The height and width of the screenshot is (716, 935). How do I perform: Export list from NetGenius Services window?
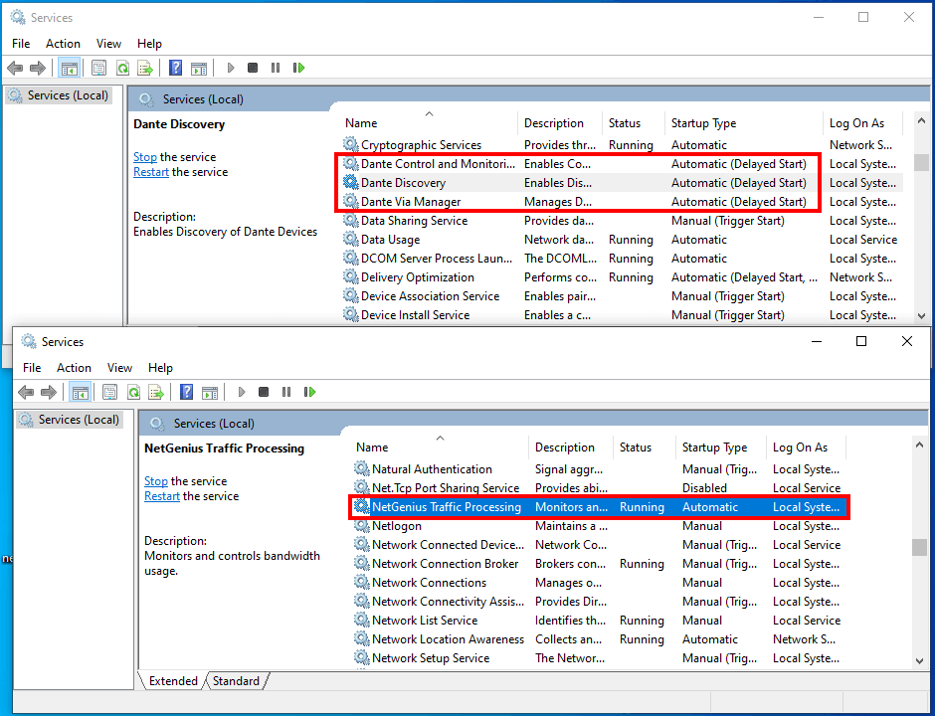pos(156,392)
